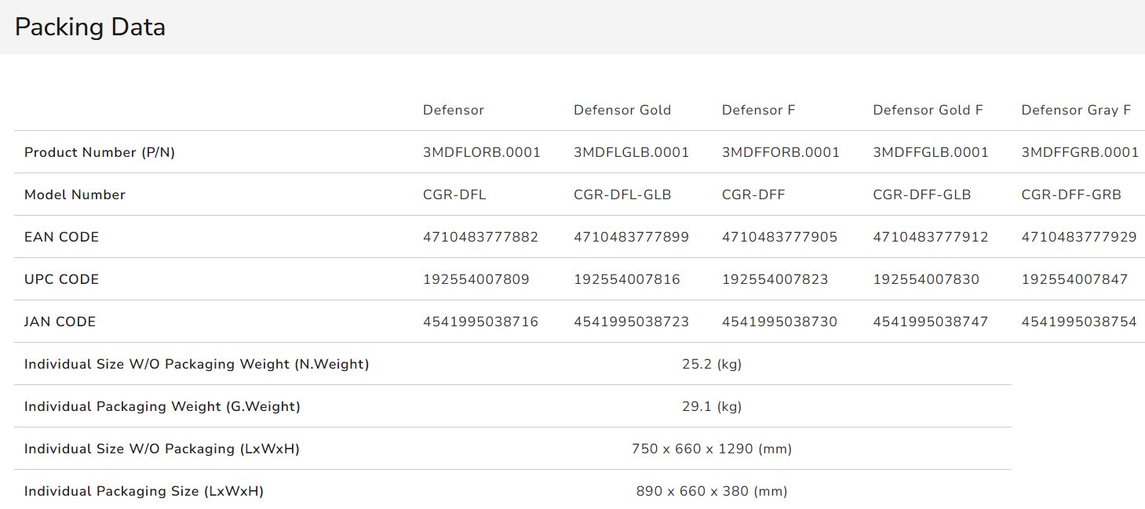This screenshot has width=1145, height=509.
Task: Click the 25.2 (kg) net weight value
Action: (x=712, y=365)
